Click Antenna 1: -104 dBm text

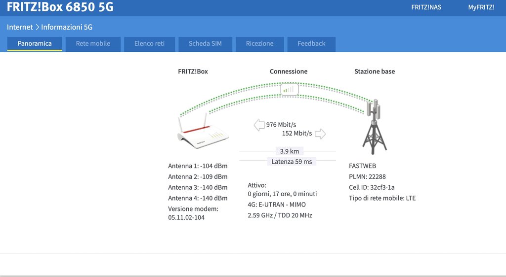pos(198,166)
